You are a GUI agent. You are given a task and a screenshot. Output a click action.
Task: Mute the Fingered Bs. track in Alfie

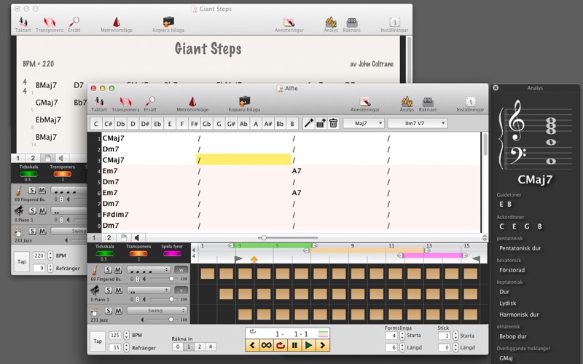(118, 269)
